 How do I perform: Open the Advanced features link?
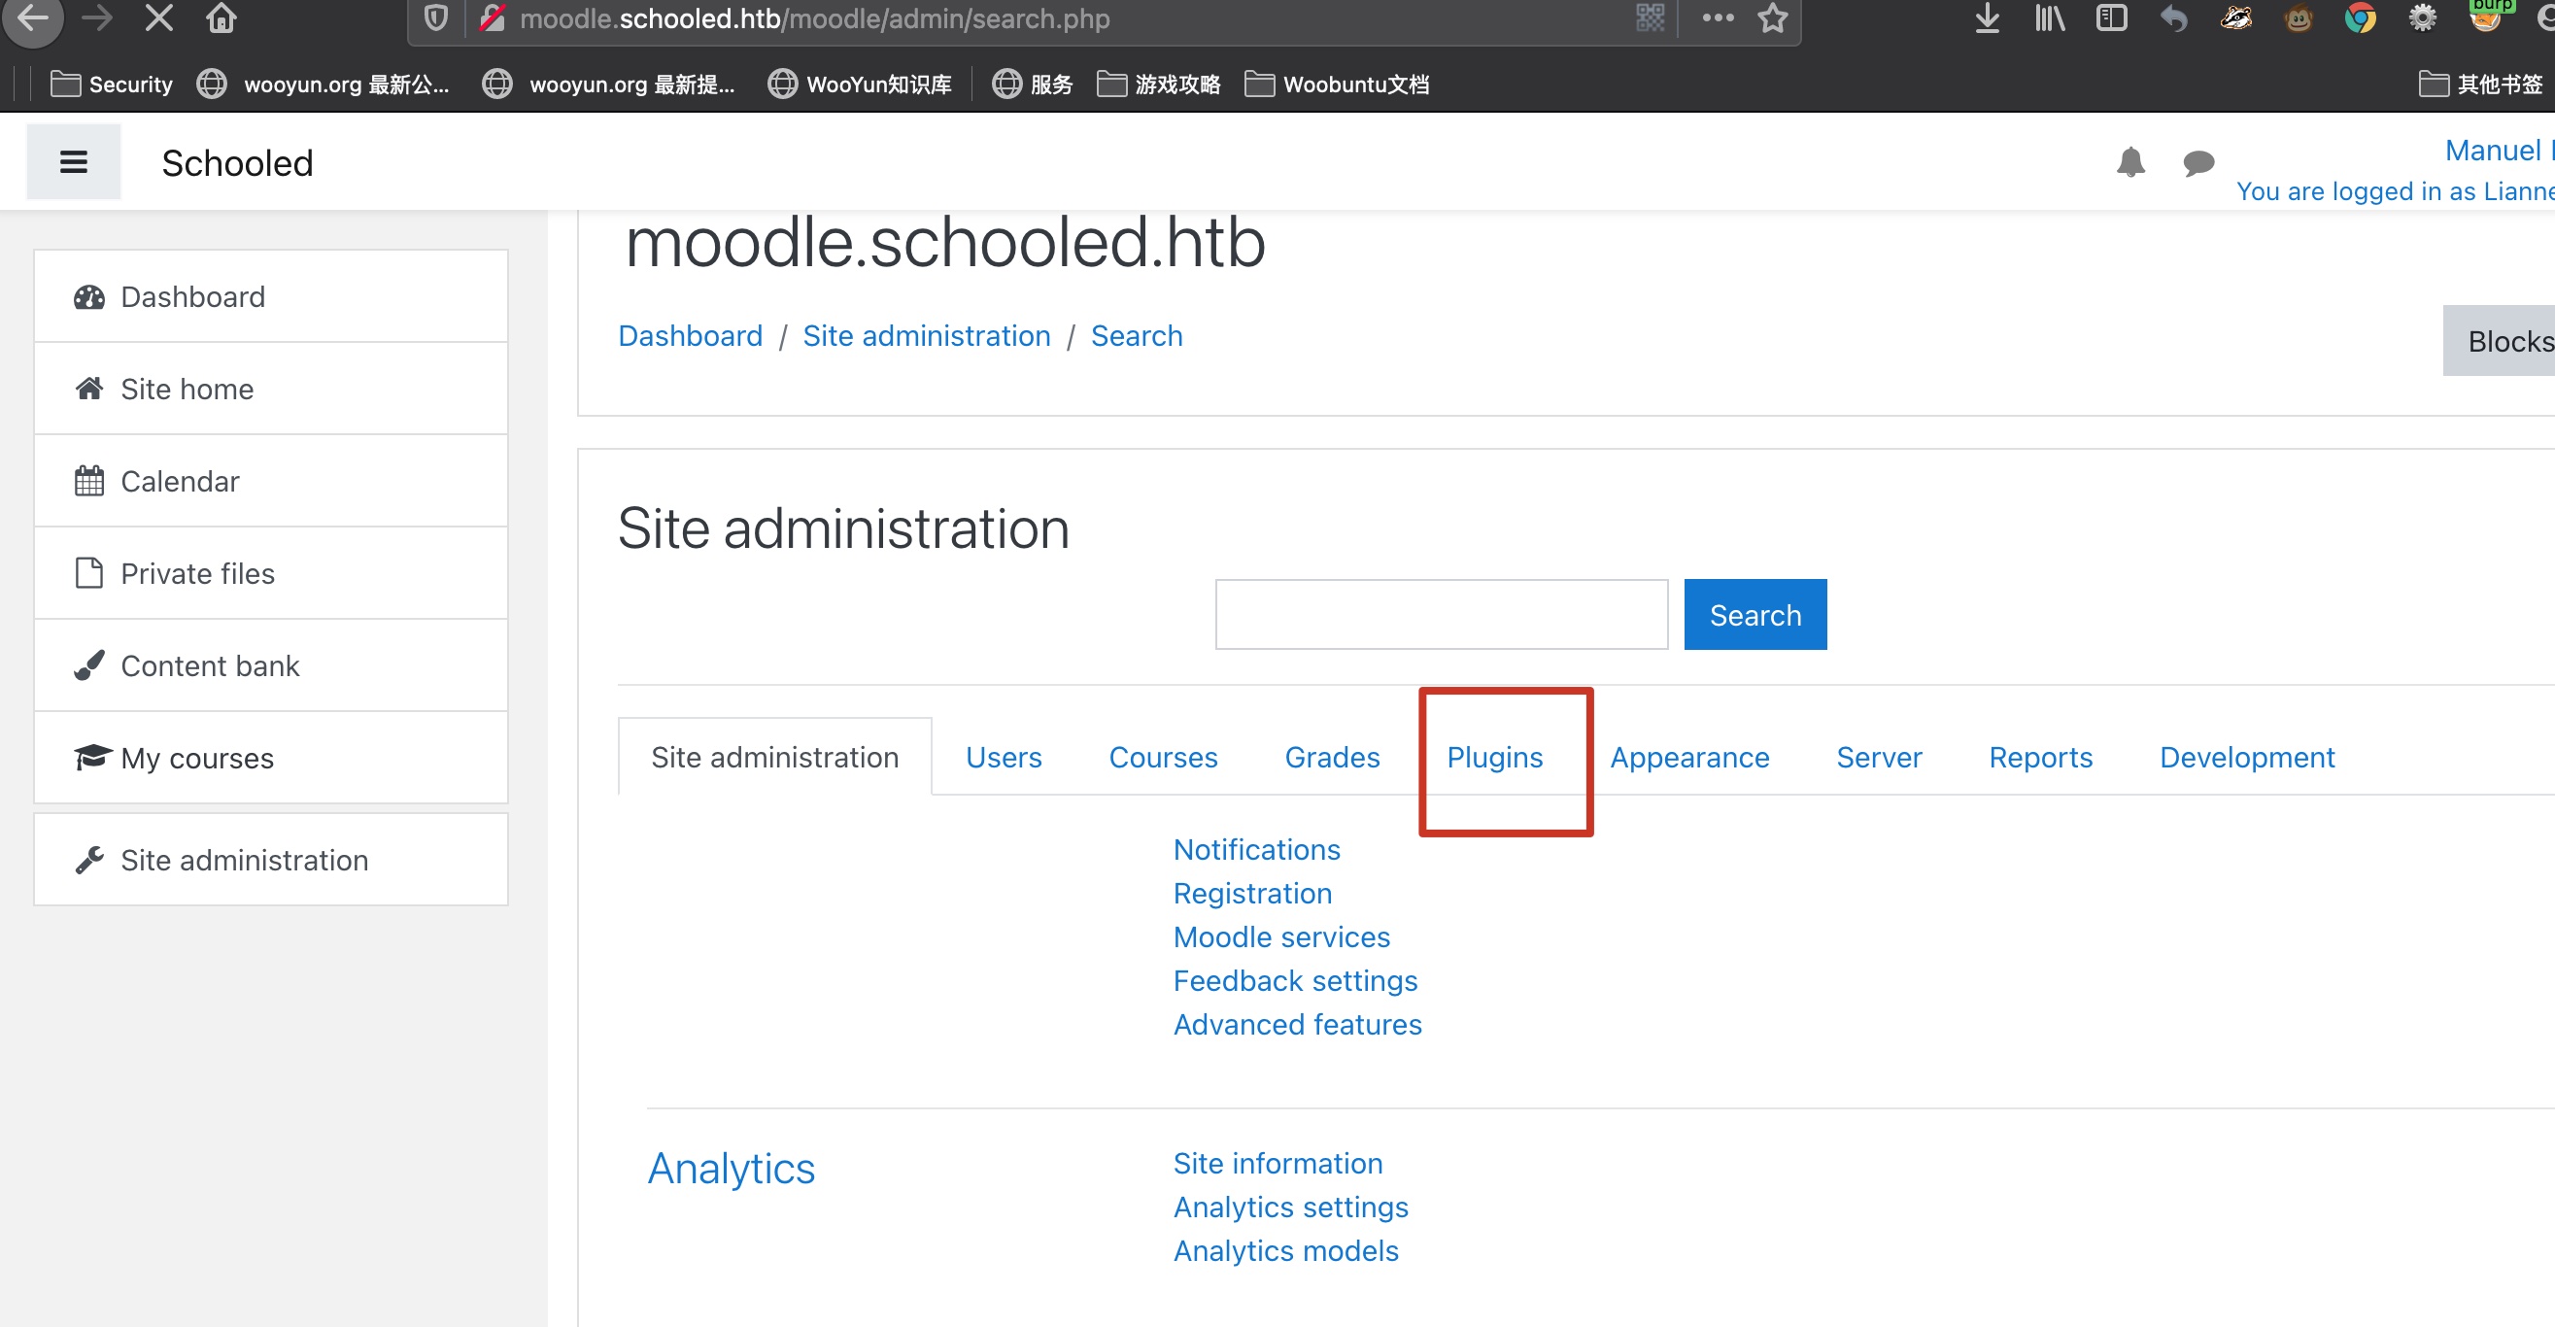pyautogui.click(x=1296, y=1024)
